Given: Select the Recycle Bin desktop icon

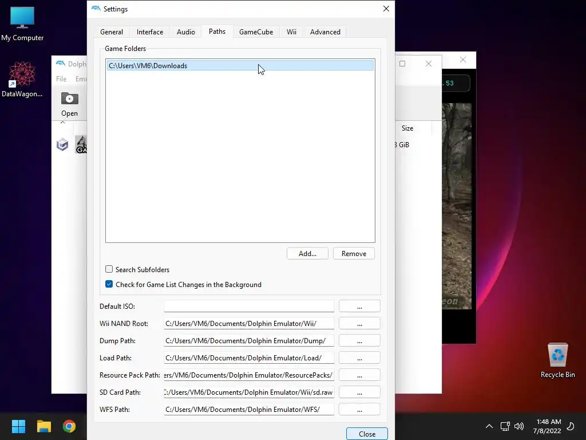Looking at the screenshot, I should point(557,360).
